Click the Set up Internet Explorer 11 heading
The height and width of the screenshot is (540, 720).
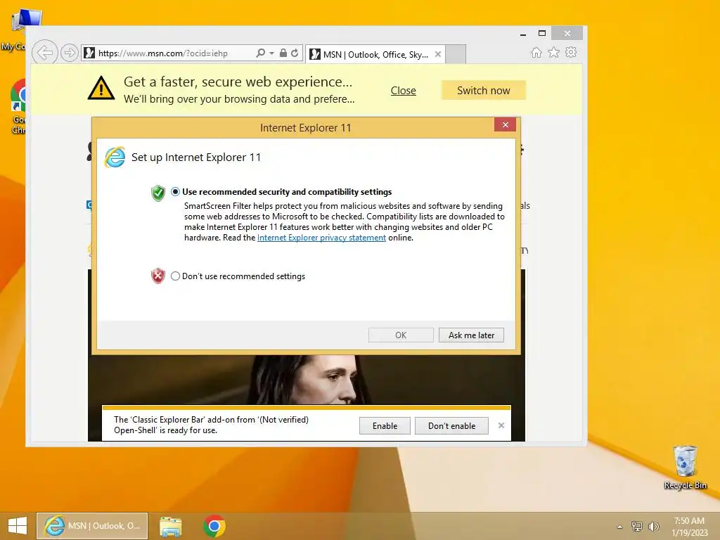click(x=196, y=157)
